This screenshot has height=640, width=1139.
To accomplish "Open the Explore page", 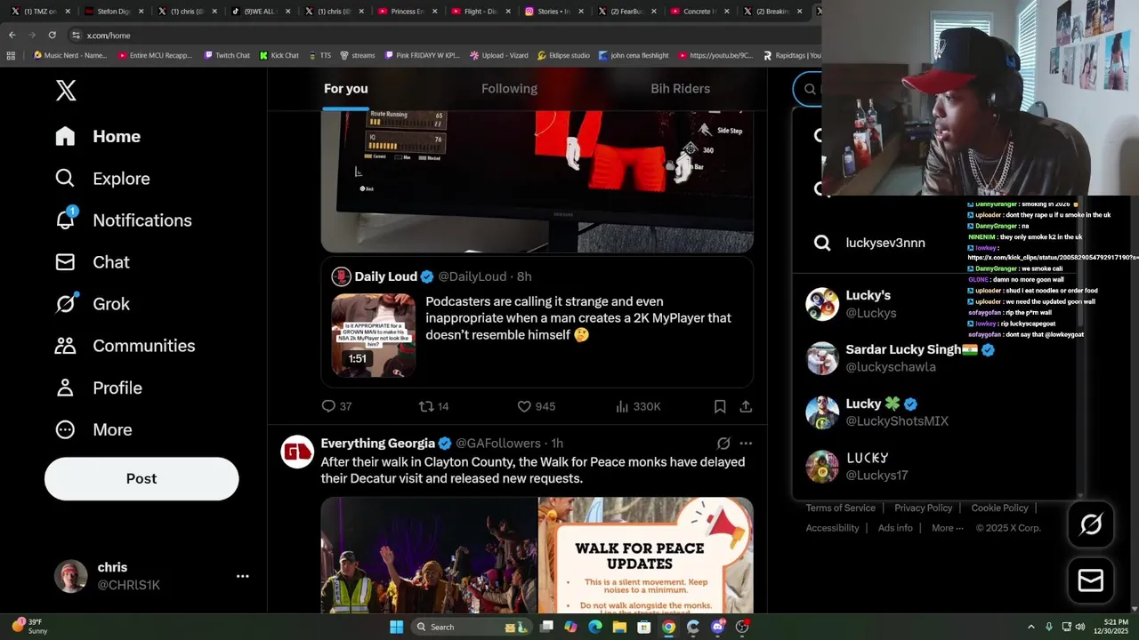I will click(102, 178).
